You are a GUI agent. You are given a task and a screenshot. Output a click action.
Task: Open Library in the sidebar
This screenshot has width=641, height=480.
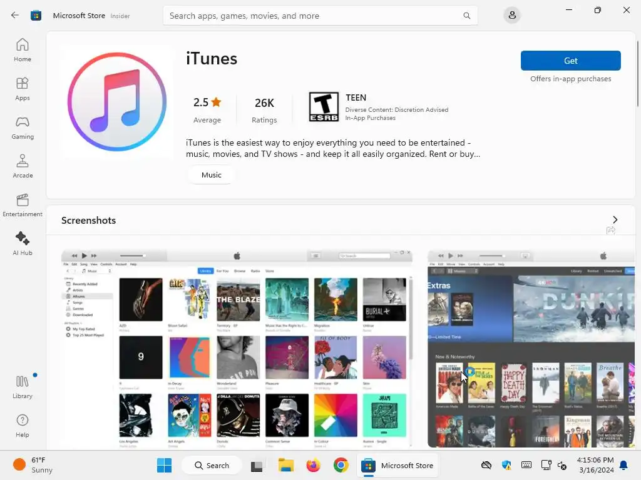[23, 387]
